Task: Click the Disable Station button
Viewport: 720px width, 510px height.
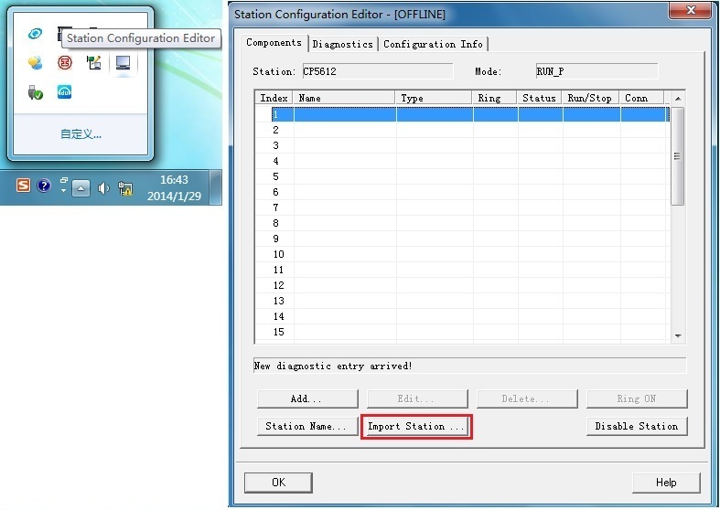Action: [637, 426]
